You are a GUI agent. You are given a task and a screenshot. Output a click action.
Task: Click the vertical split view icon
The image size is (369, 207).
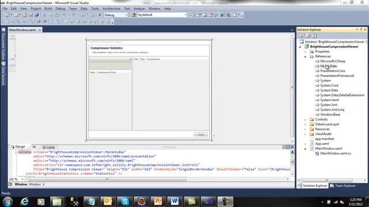click(x=284, y=147)
